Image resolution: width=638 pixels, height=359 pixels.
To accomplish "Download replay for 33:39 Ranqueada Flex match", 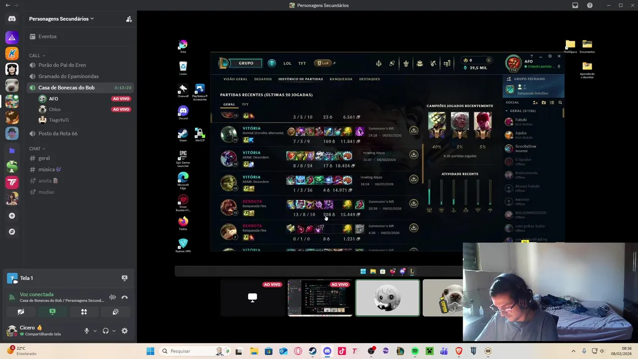I will (x=414, y=203).
